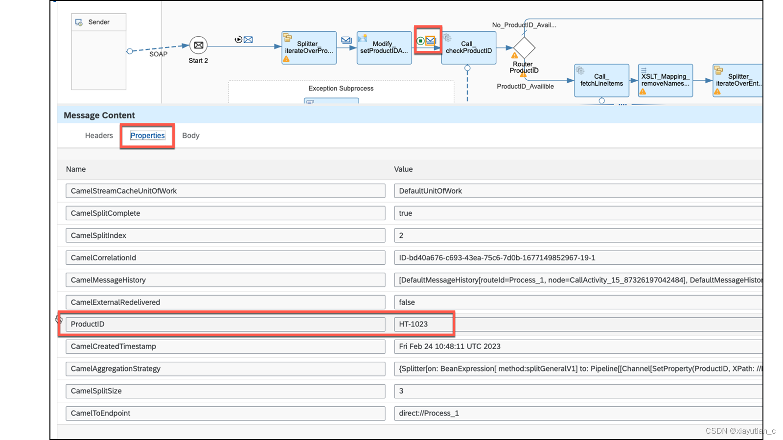Screen dimensions: 783x440
Task: Click the Splitter BeanExpression value field
Action: click(x=578, y=369)
